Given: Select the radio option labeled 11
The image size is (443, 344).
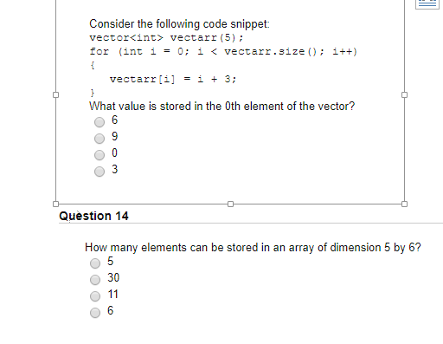Looking at the screenshot, I should coord(95,296).
